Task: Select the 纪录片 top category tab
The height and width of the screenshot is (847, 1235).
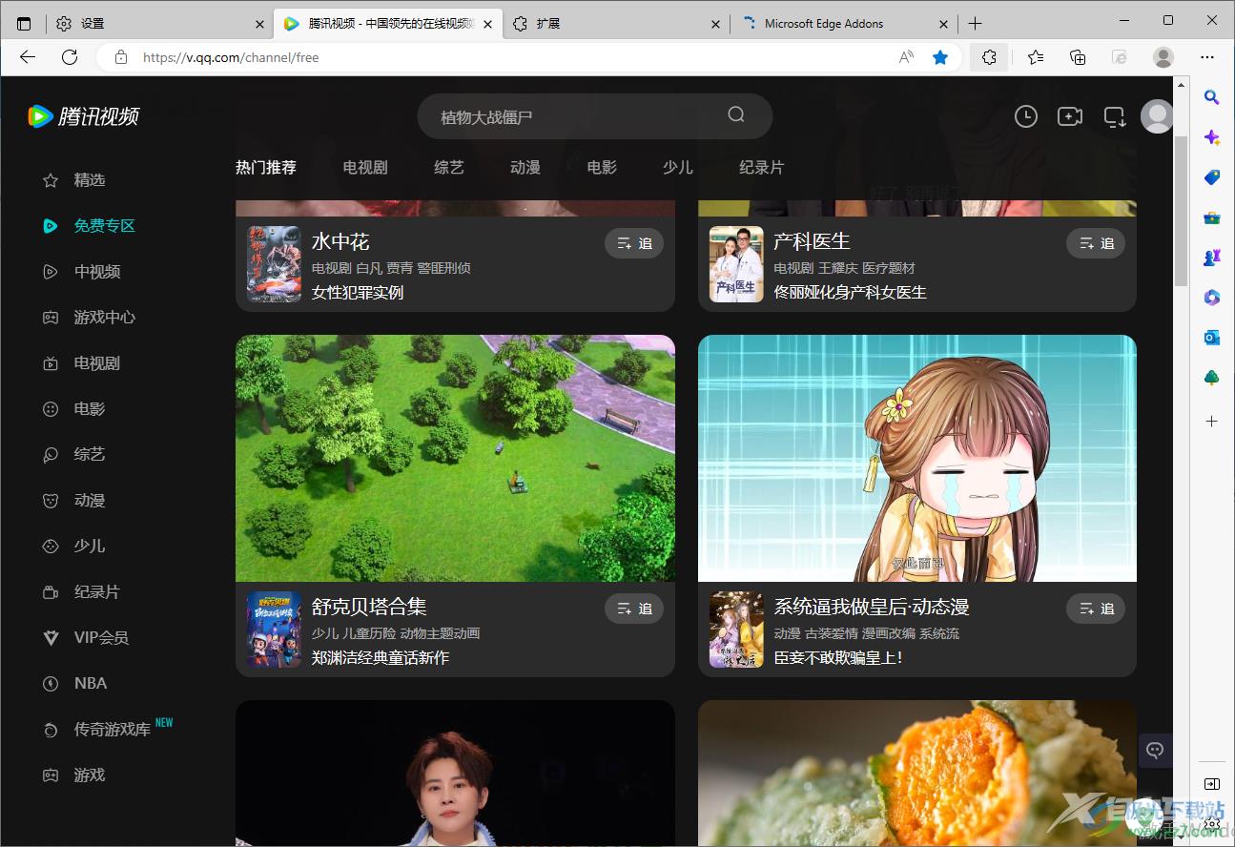Action: 762,167
